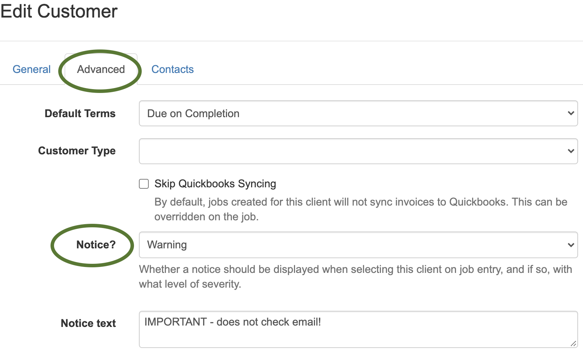Click inside the Notice text field
583x355 pixels.
[358, 329]
